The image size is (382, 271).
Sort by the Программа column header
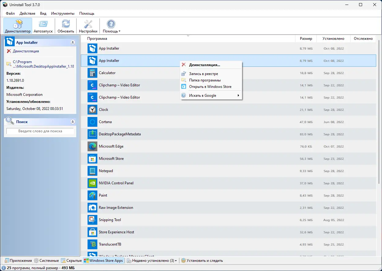click(x=188, y=39)
